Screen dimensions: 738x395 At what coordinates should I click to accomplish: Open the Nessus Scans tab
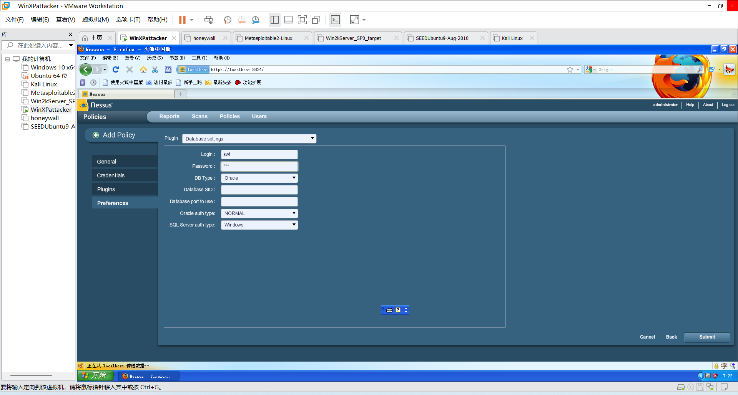point(199,116)
